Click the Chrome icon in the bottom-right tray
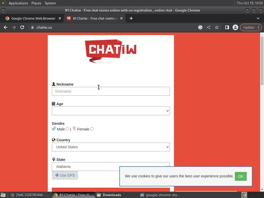Image resolution: width=264 pixels, height=198 pixels. click(x=244, y=195)
